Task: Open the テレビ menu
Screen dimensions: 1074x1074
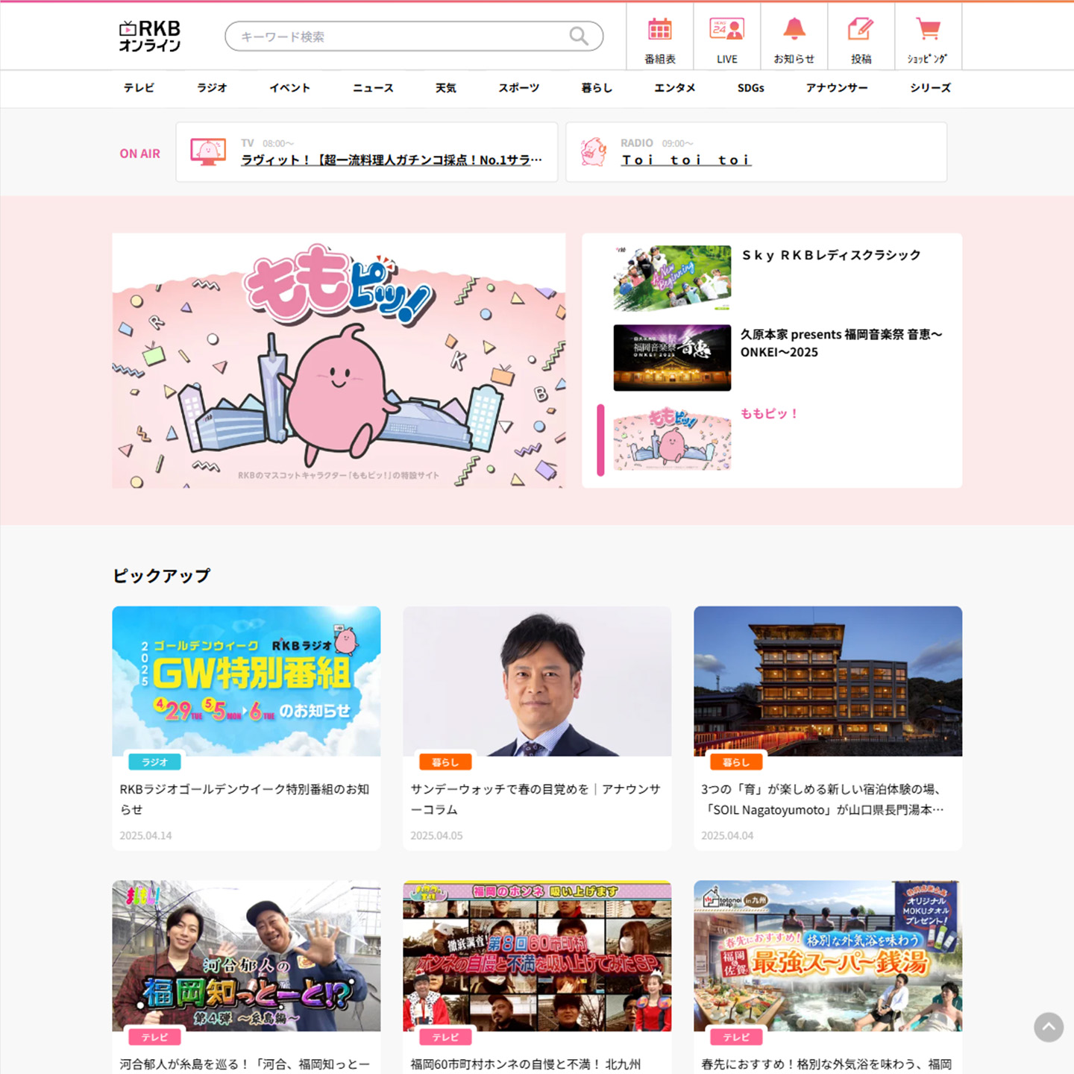Action: click(139, 88)
